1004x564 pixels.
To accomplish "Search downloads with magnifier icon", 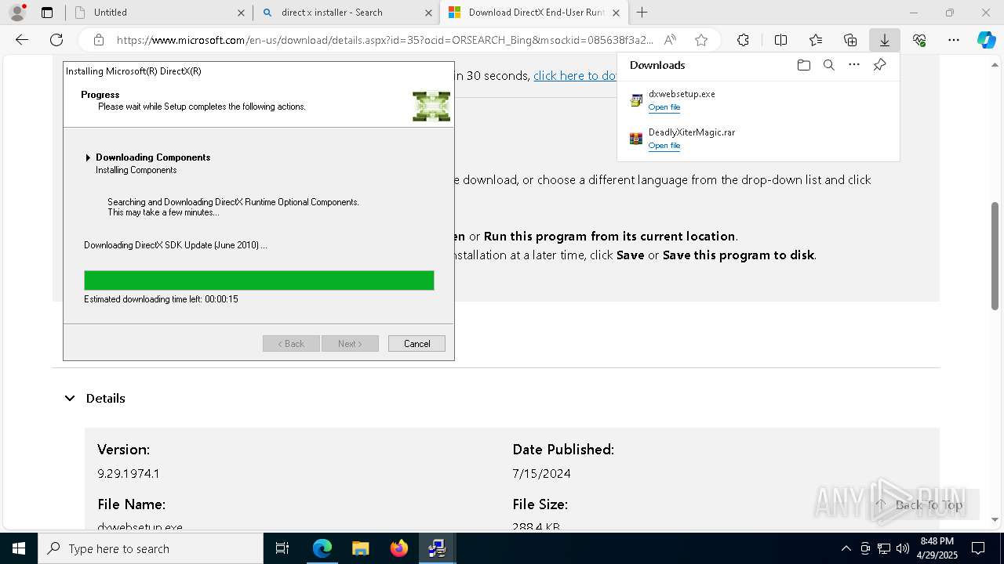I will tap(828, 65).
